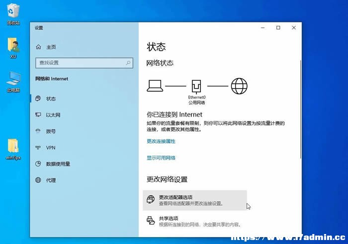Click the 状态 globe icon in sidebar
This screenshot has height=244, width=348.
(38, 99)
